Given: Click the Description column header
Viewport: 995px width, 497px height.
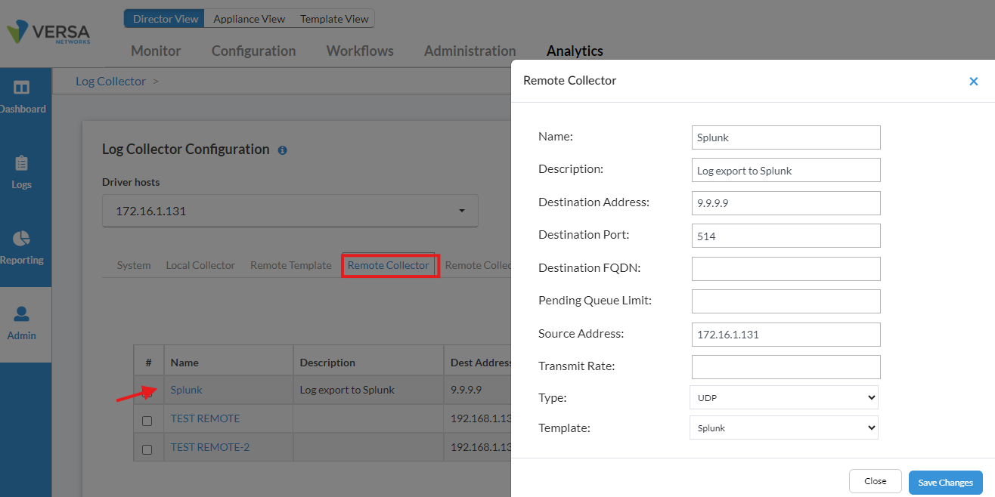Looking at the screenshot, I should coord(368,362).
